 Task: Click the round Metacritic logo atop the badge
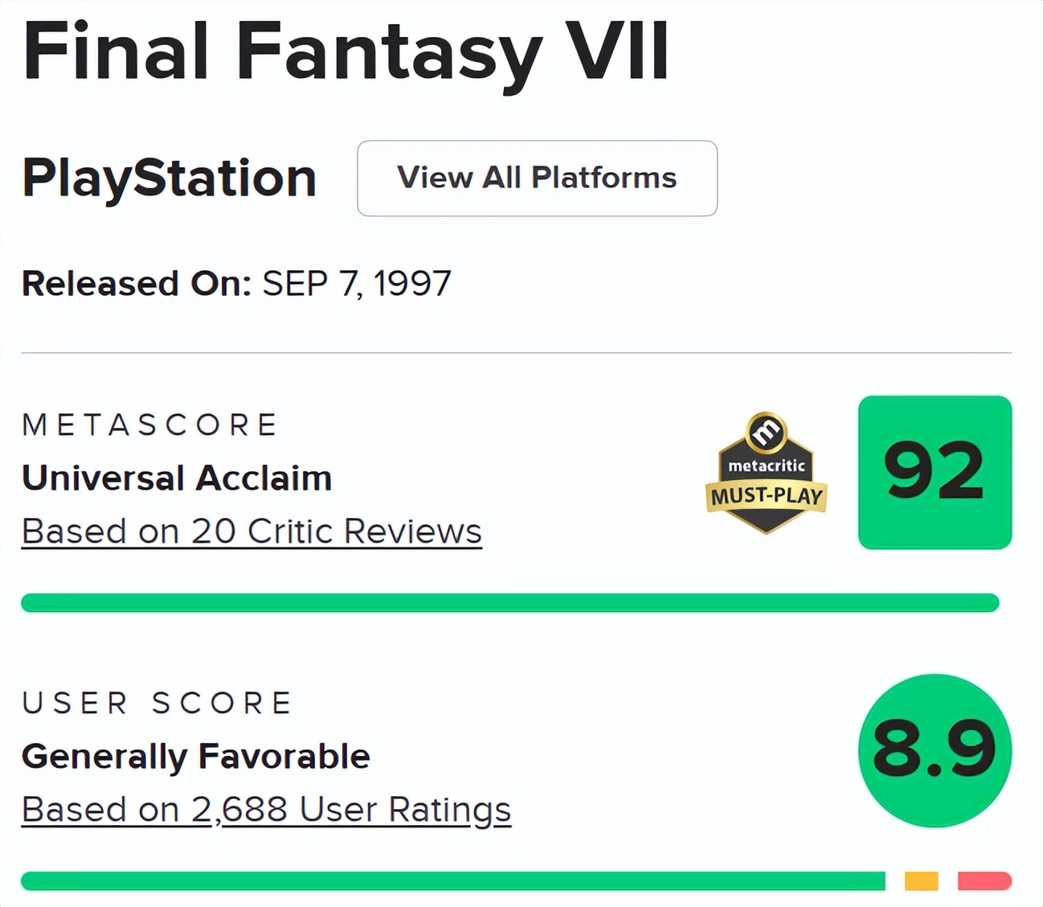click(766, 433)
